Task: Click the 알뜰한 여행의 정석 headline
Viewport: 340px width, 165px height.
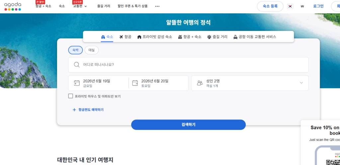Action: [x=188, y=23]
